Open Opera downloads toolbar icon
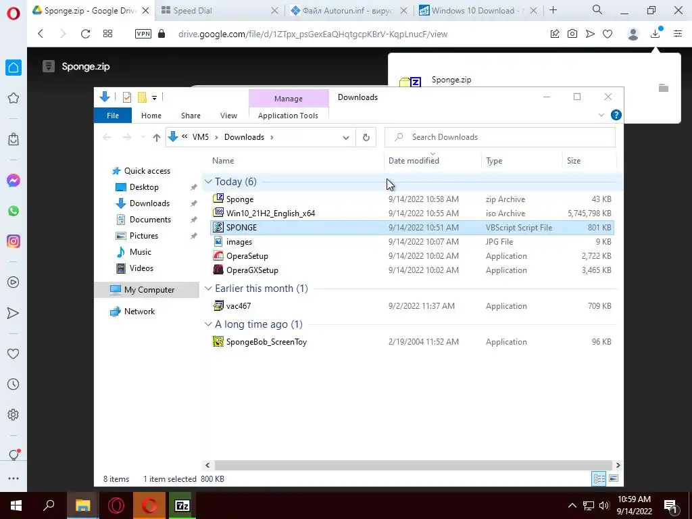The image size is (692, 519). 656,34
